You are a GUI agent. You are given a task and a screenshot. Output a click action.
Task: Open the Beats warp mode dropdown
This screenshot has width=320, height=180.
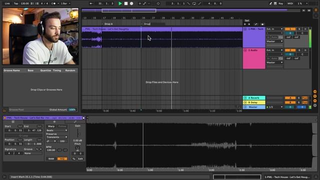(56, 130)
